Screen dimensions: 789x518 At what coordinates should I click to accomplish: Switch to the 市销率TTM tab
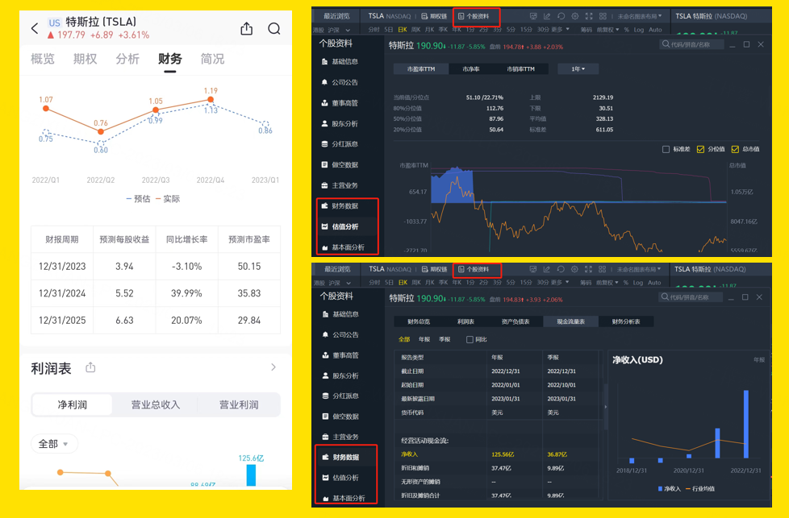(521, 68)
